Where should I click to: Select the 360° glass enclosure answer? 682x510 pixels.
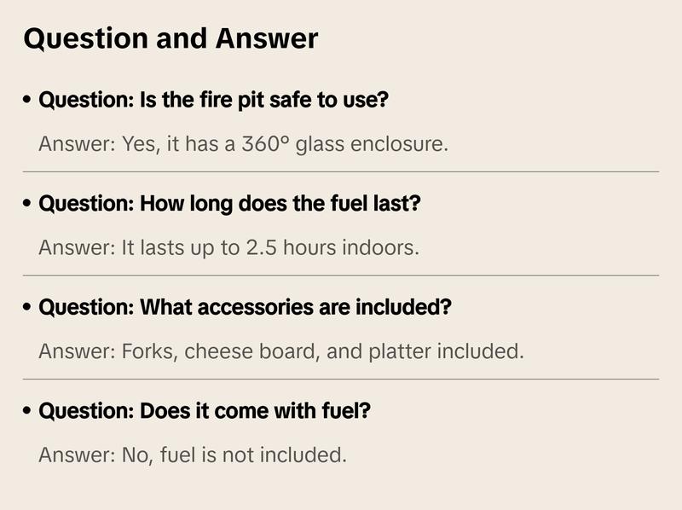click(243, 143)
